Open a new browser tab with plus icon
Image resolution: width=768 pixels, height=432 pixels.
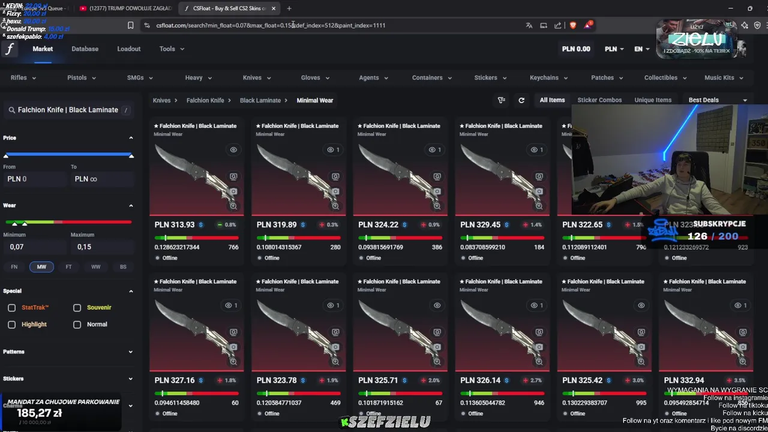coord(289,8)
